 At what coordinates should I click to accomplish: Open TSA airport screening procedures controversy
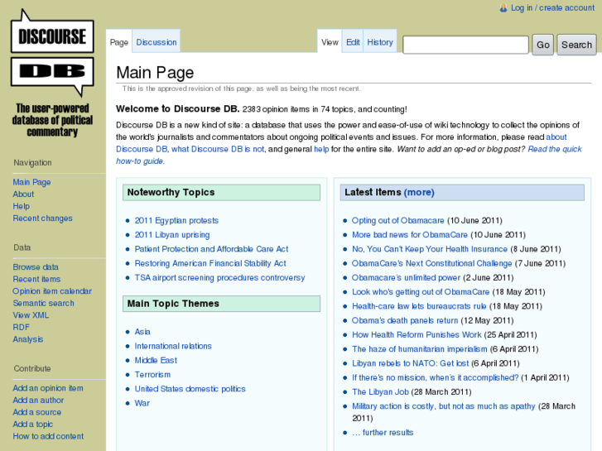tap(219, 277)
